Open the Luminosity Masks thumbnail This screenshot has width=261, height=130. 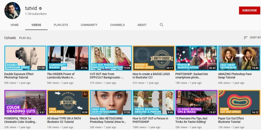[x=68, y=58]
